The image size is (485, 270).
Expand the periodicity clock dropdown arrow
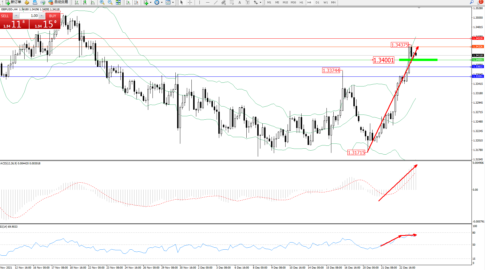(x=162, y=2)
